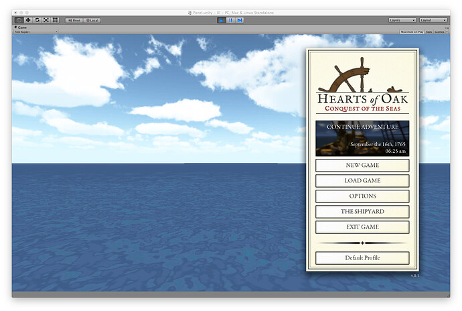Click "September the 16th, 1765" save date
Image resolution: width=462 pixels, height=311 pixels.
(378, 144)
